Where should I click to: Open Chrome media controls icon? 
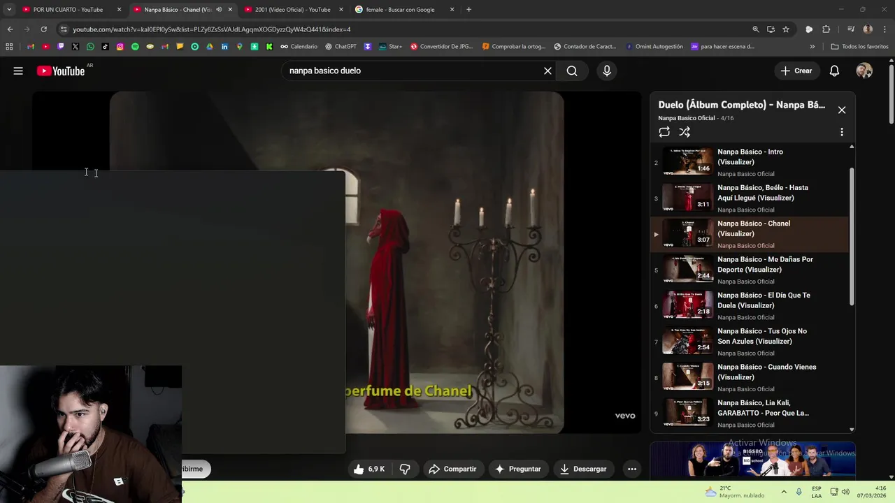pyautogui.click(x=851, y=29)
